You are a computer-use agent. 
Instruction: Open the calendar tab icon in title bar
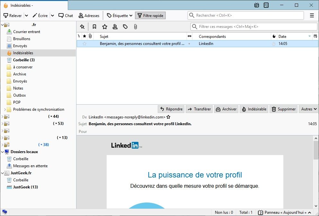click(x=257, y=5)
